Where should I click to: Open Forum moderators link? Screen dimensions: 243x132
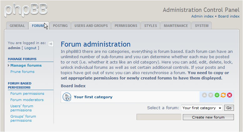coord(27,100)
